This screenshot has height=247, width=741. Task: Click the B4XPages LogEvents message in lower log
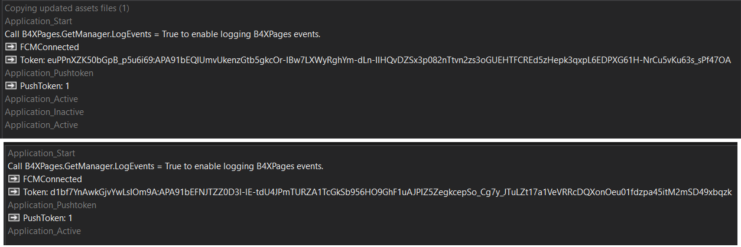click(165, 166)
